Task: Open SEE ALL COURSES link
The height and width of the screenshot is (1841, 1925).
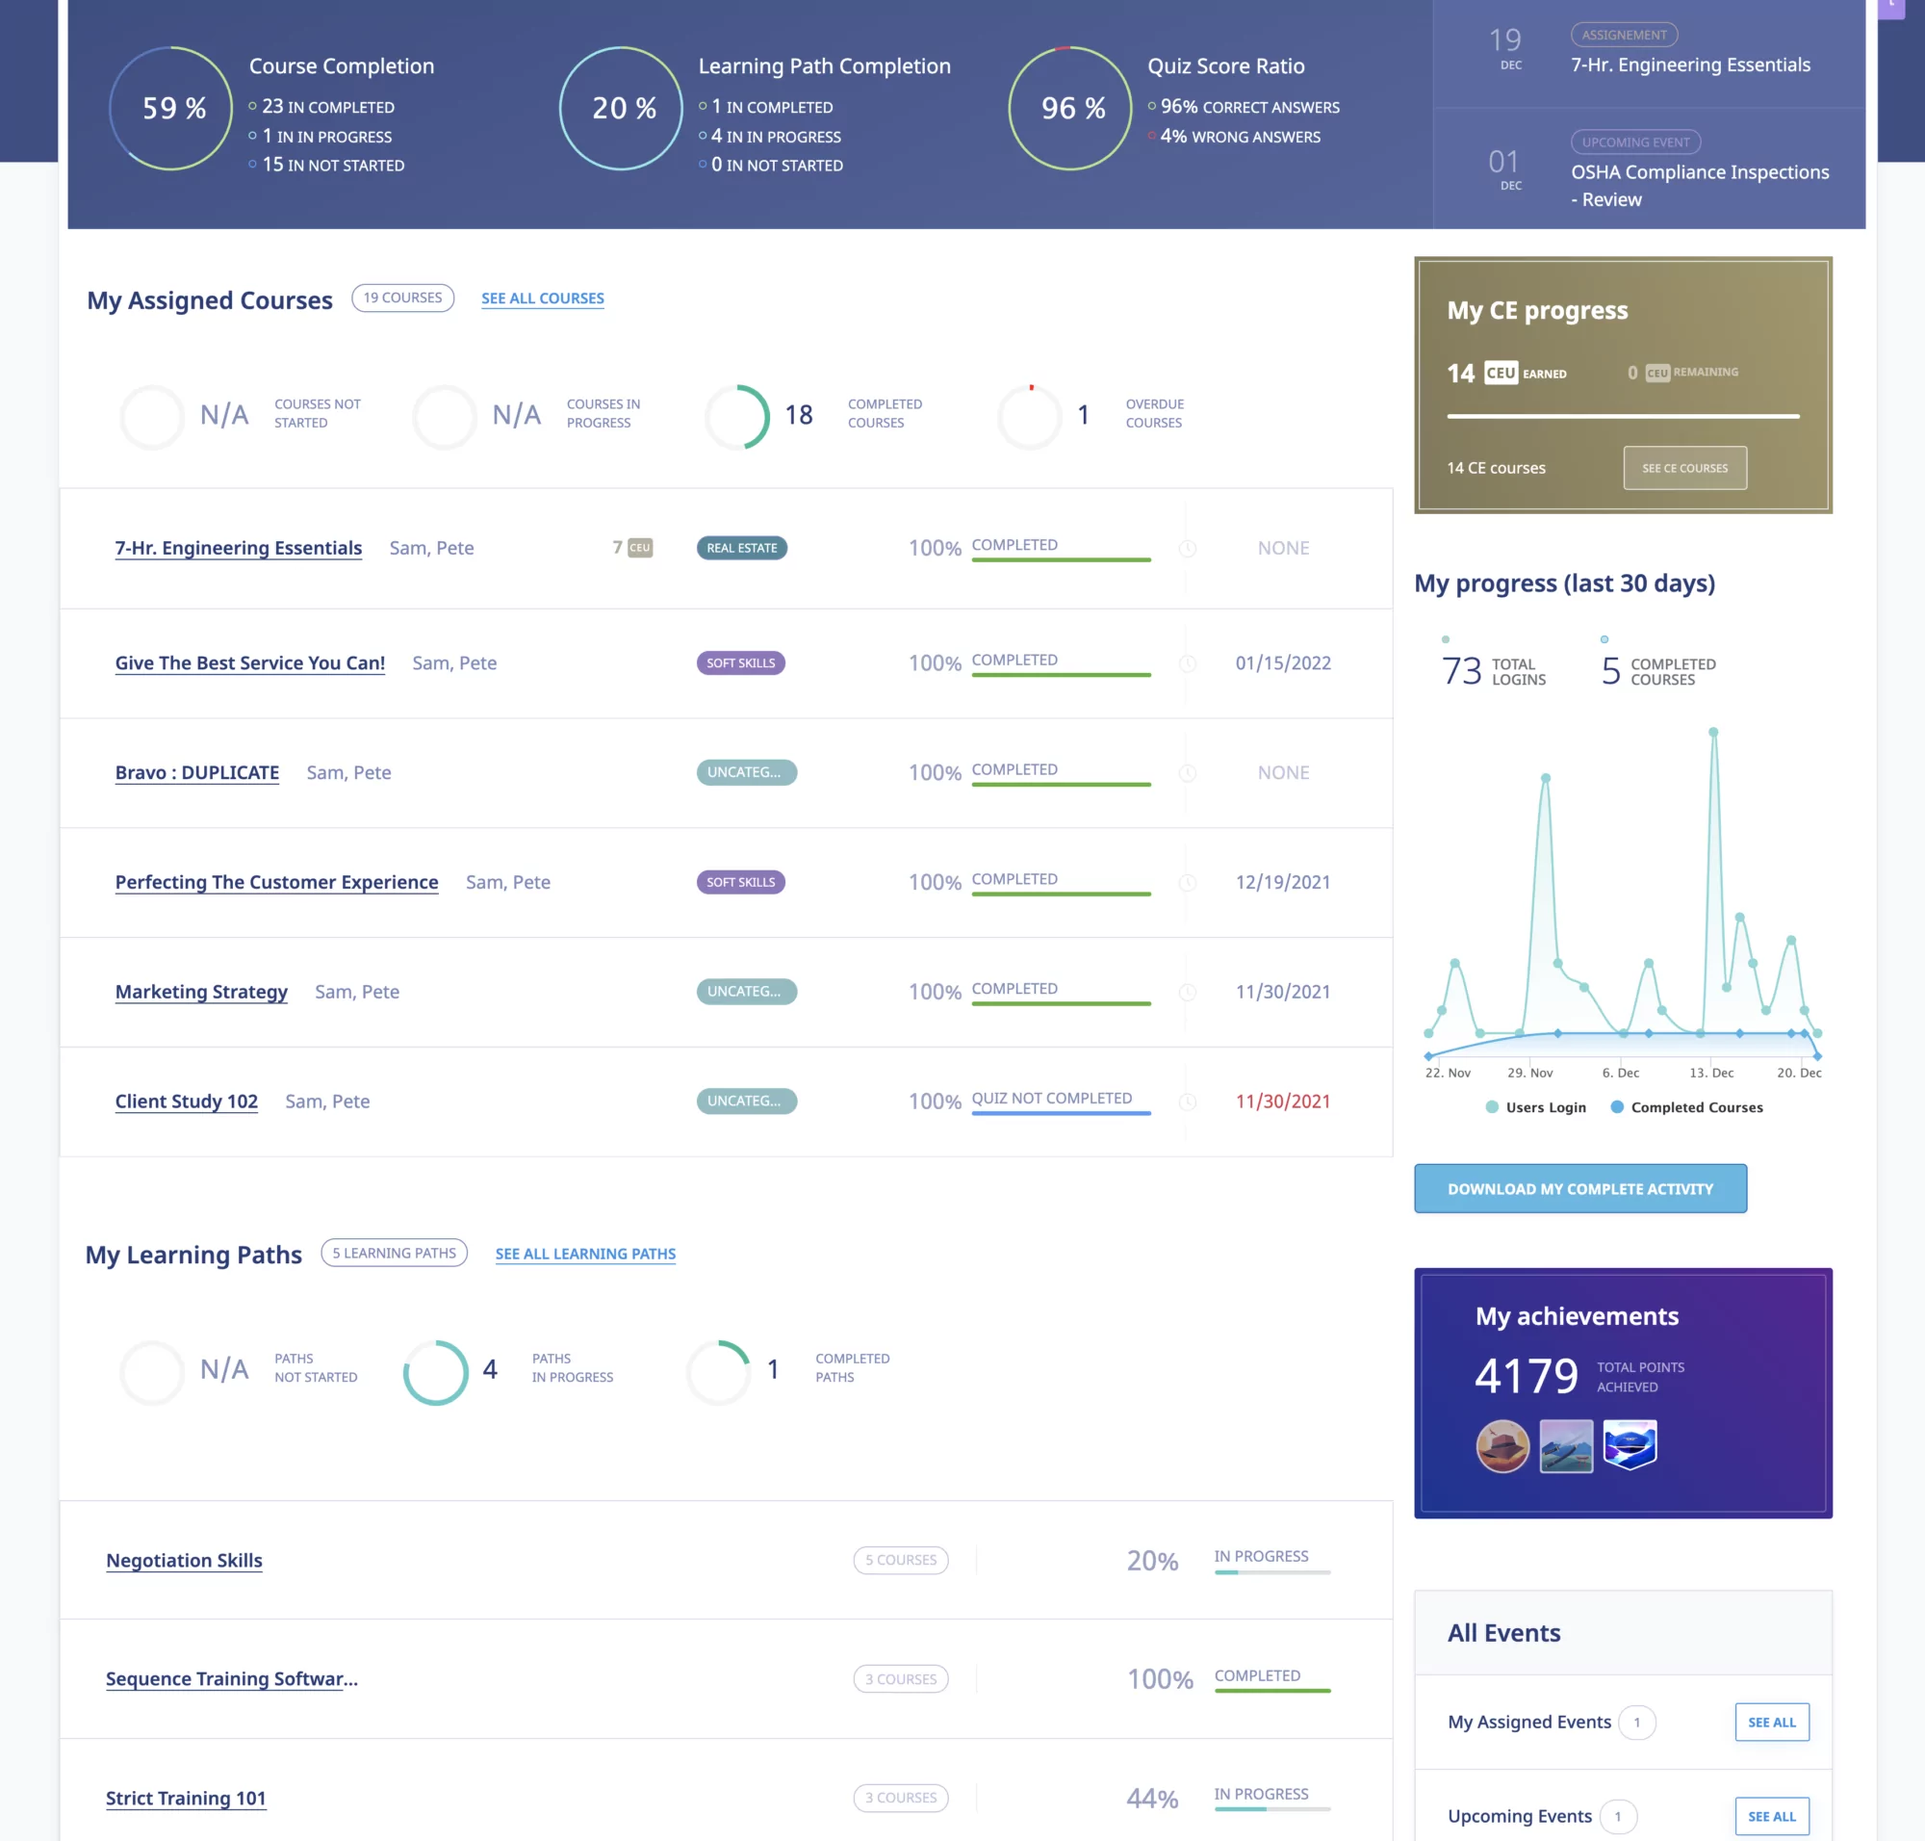Action: tap(540, 298)
